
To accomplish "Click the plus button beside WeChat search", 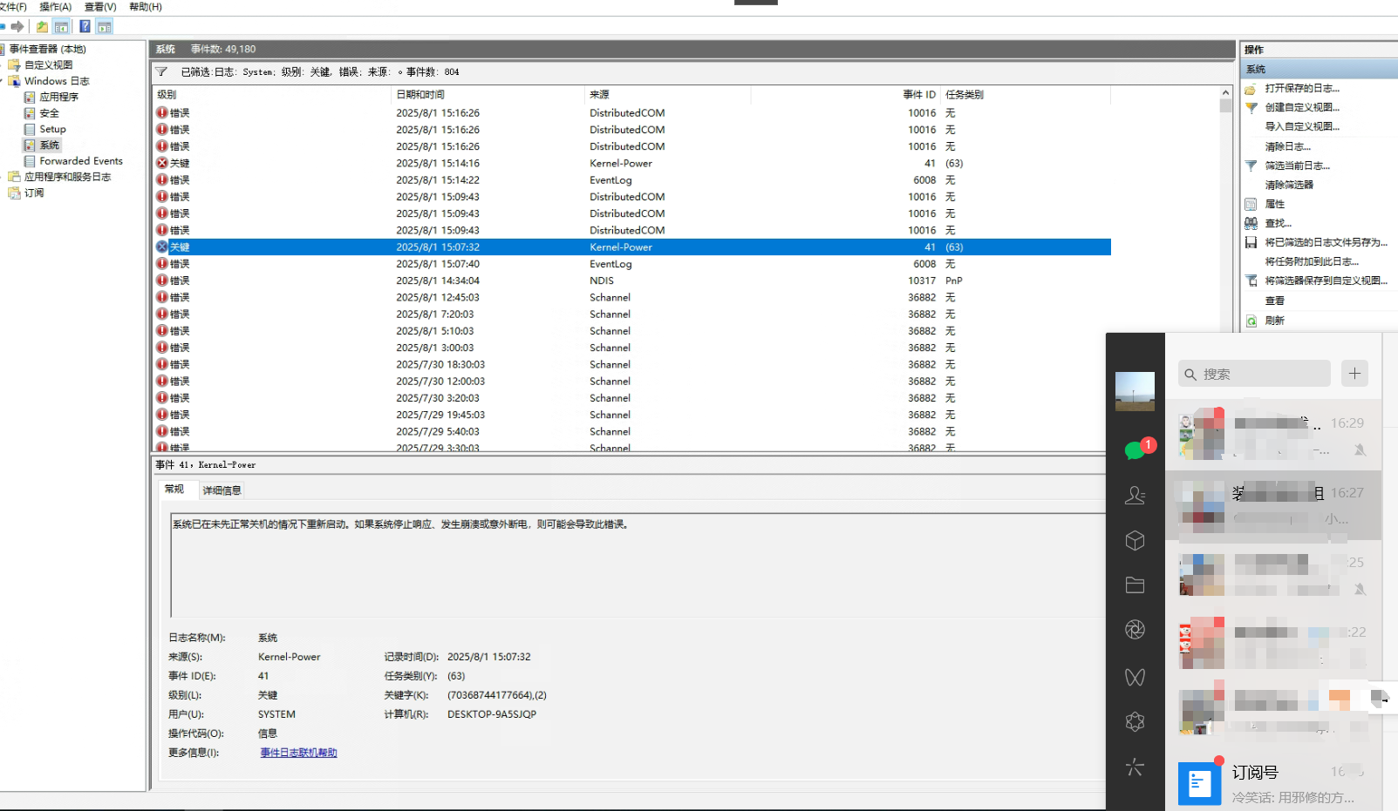I will (x=1354, y=374).
